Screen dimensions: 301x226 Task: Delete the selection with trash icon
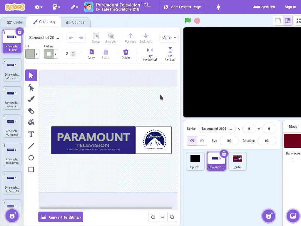tap(126, 54)
